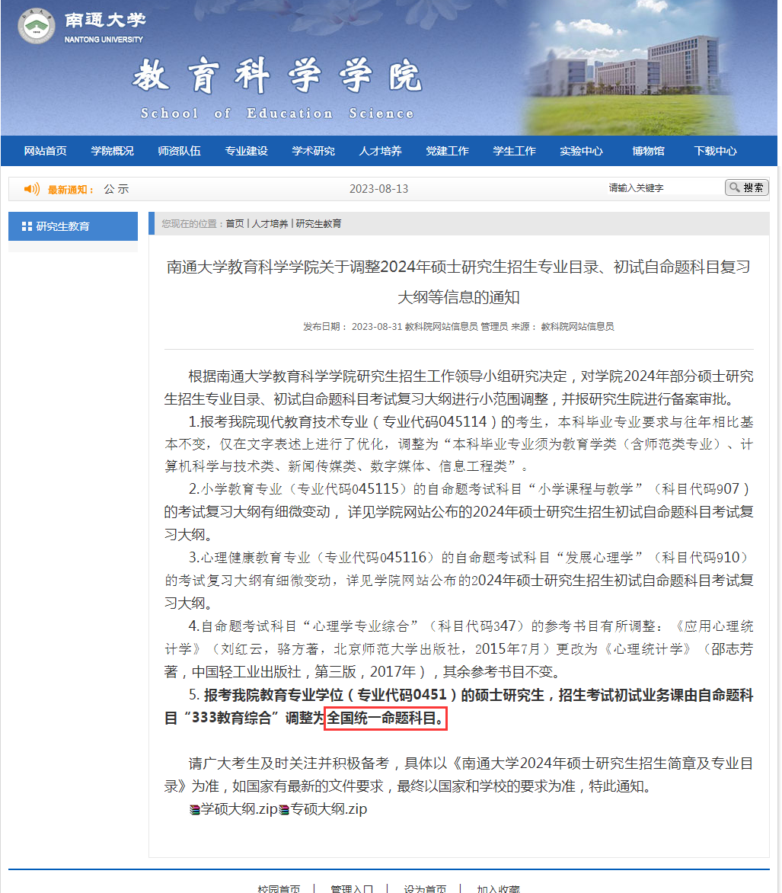Click the 学硕大纲.zip archive icon

tap(195, 809)
